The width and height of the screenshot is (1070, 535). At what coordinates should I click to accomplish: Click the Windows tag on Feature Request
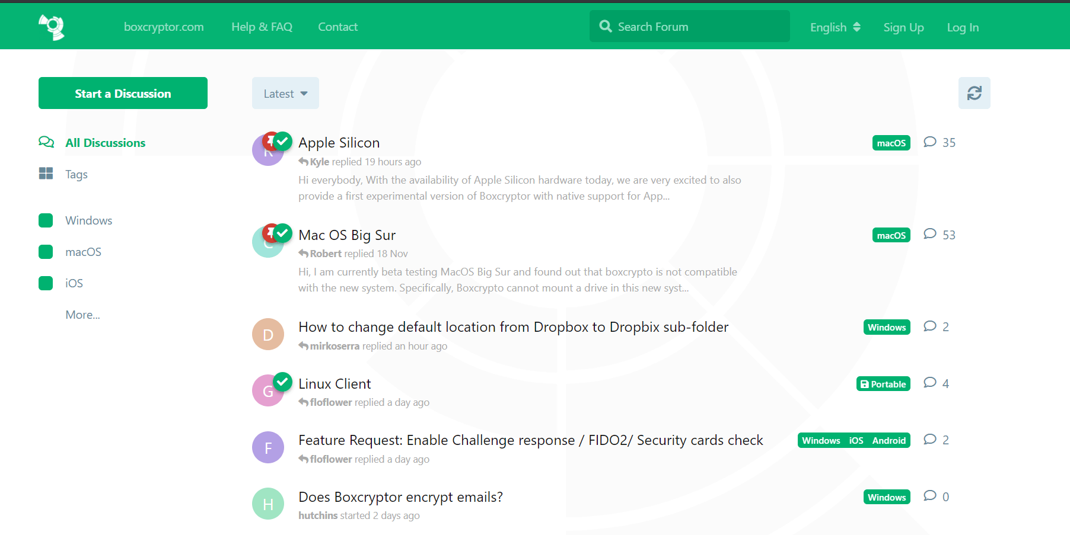pyautogui.click(x=821, y=440)
